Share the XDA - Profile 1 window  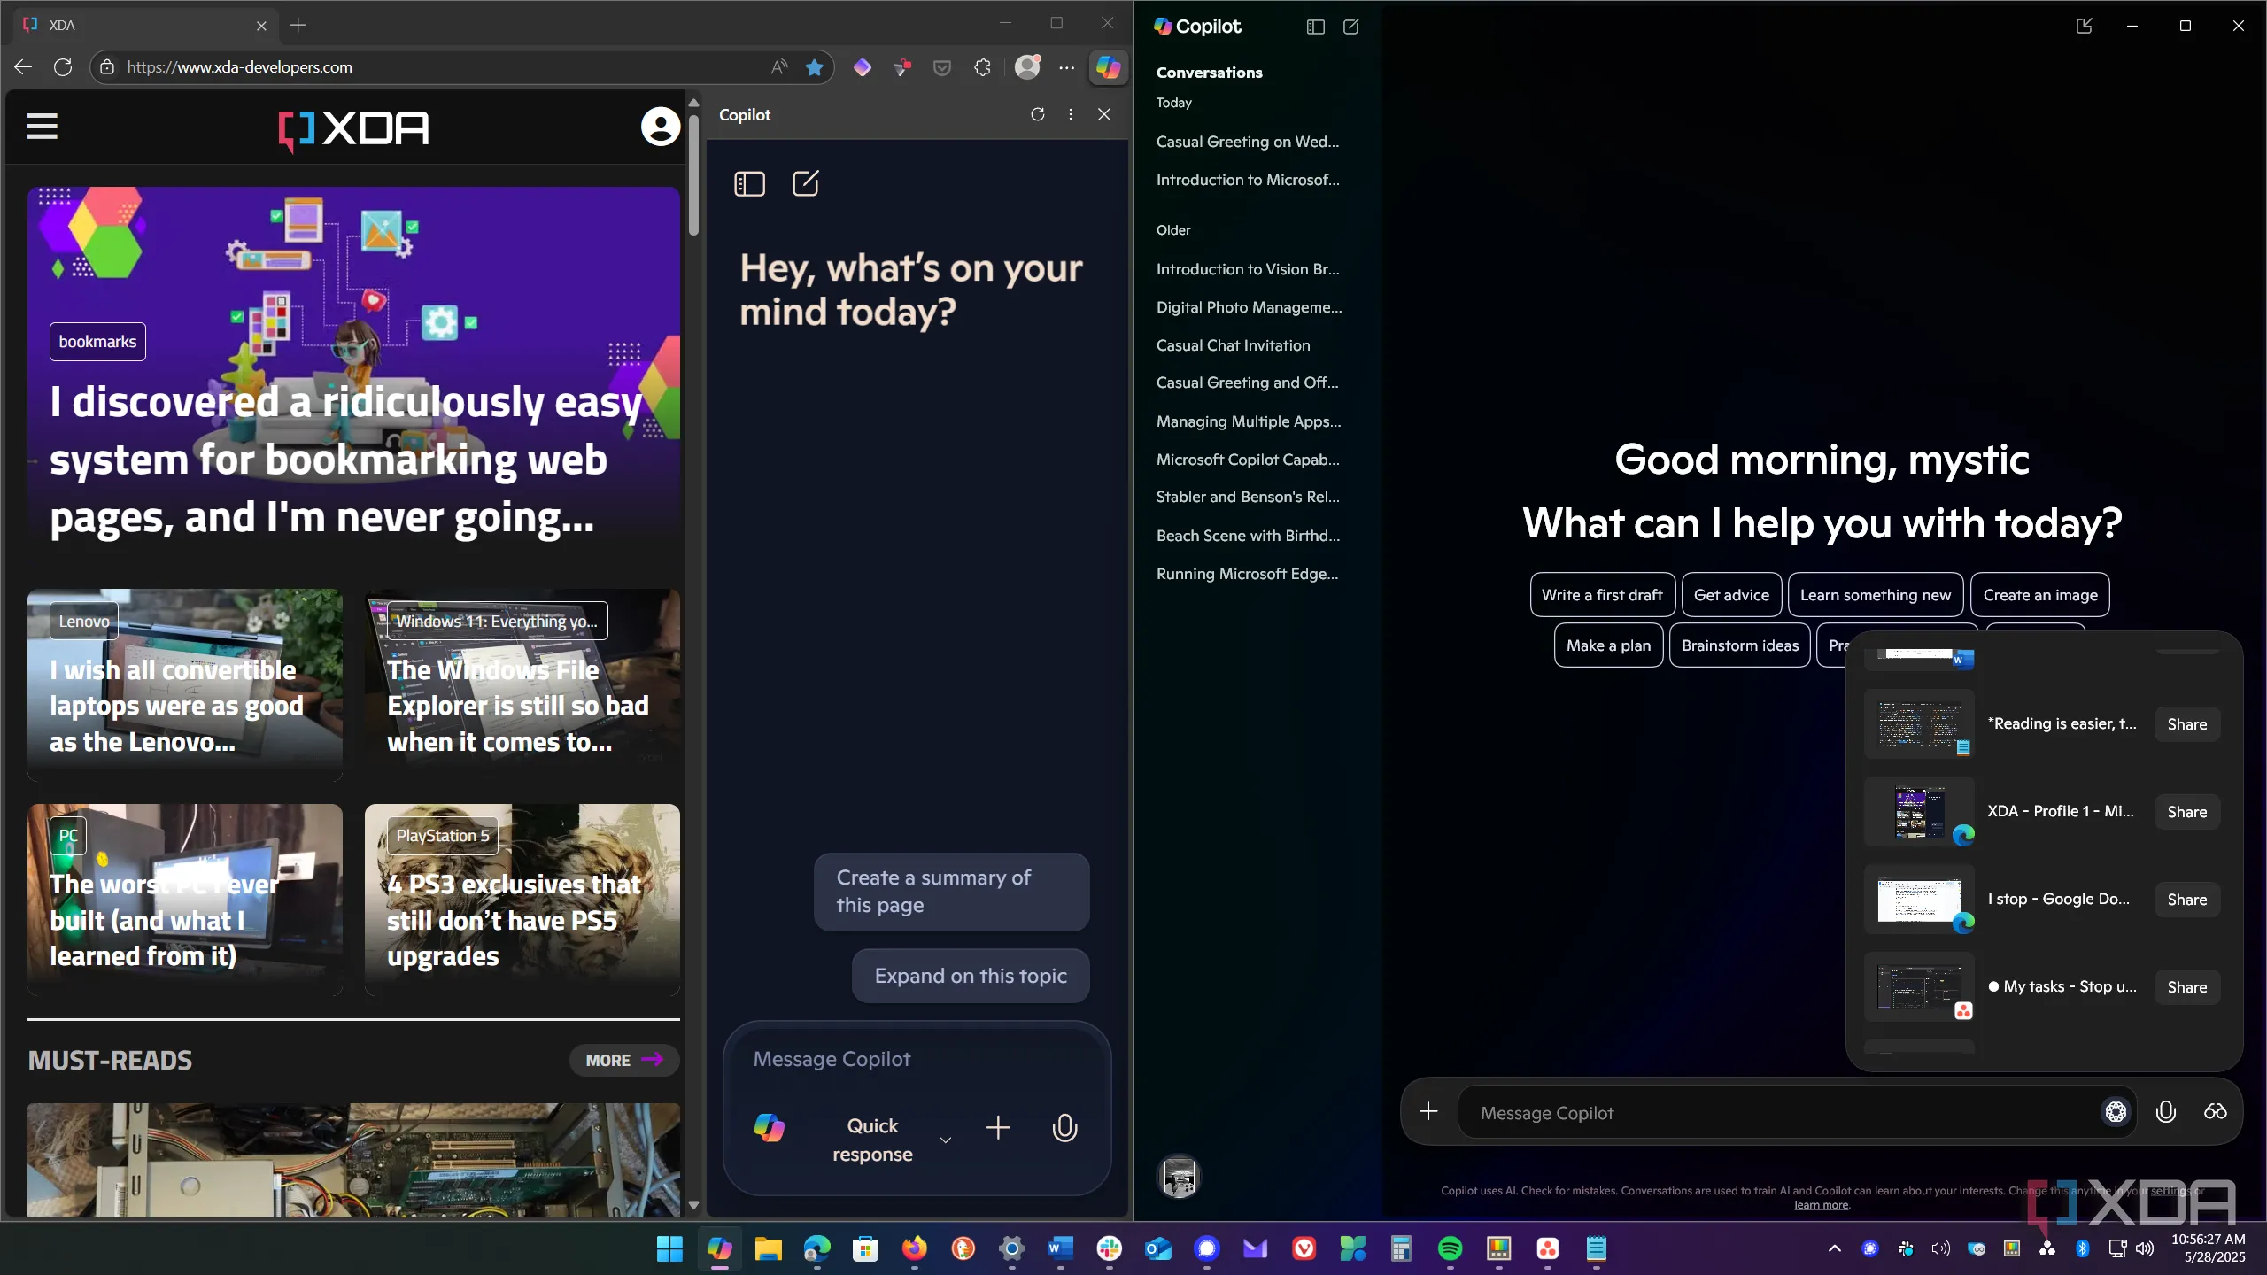(2186, 812)
